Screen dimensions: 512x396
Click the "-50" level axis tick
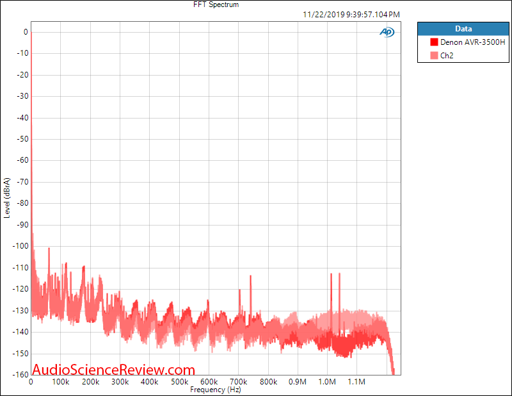(23, 139)
